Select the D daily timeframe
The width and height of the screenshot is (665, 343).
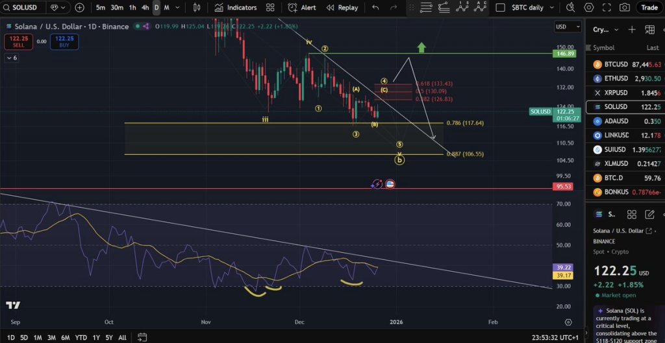(x=157, y=8)
